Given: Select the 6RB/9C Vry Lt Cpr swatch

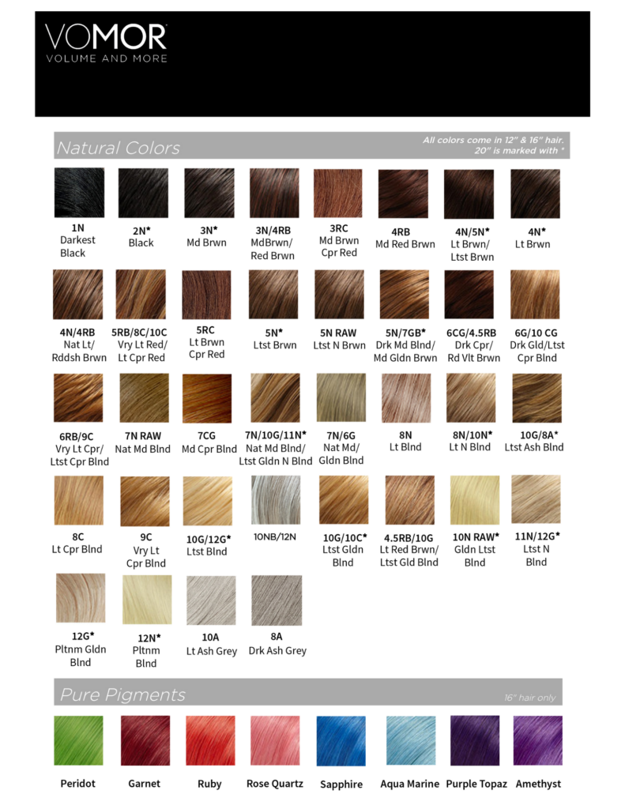Looking at the screenshot, I should (78, 398).
